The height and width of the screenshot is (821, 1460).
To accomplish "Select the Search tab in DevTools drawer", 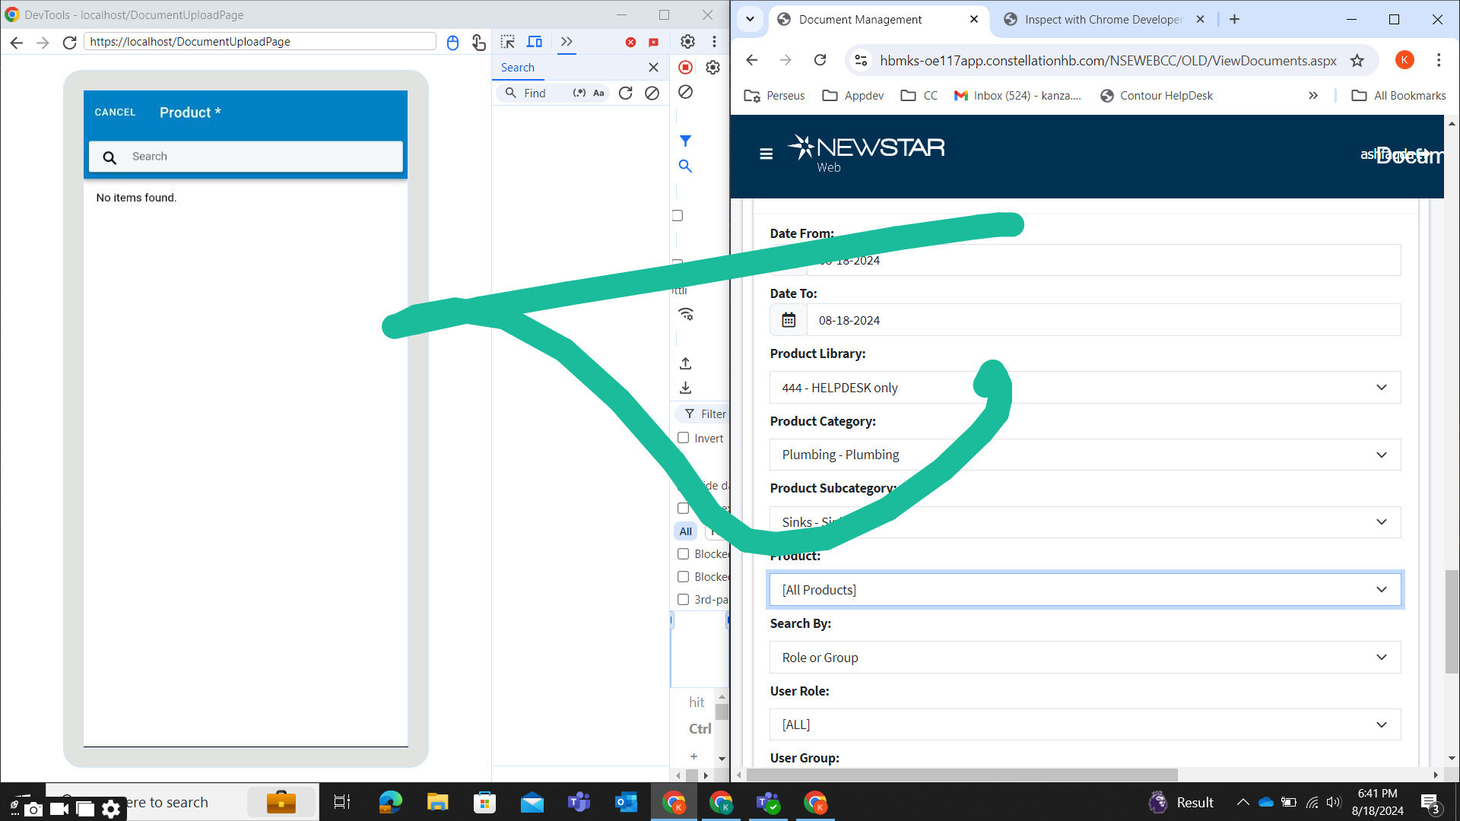I will point(517,68).
